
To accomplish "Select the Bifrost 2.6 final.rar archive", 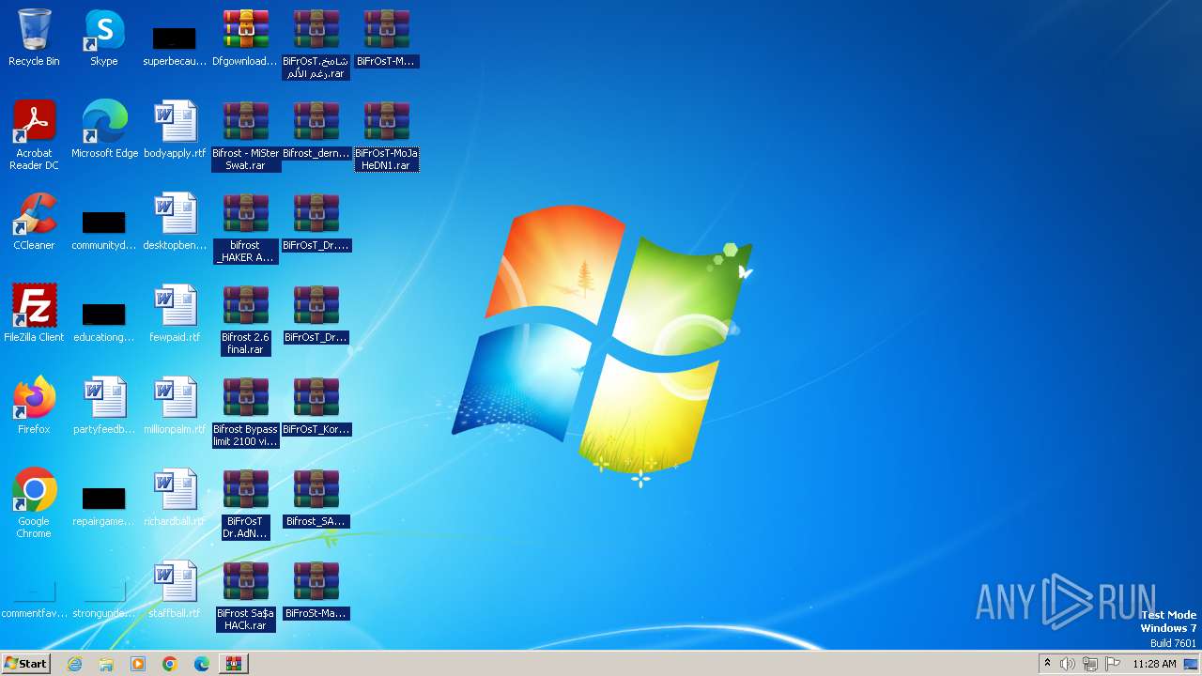I will point(245,319).
